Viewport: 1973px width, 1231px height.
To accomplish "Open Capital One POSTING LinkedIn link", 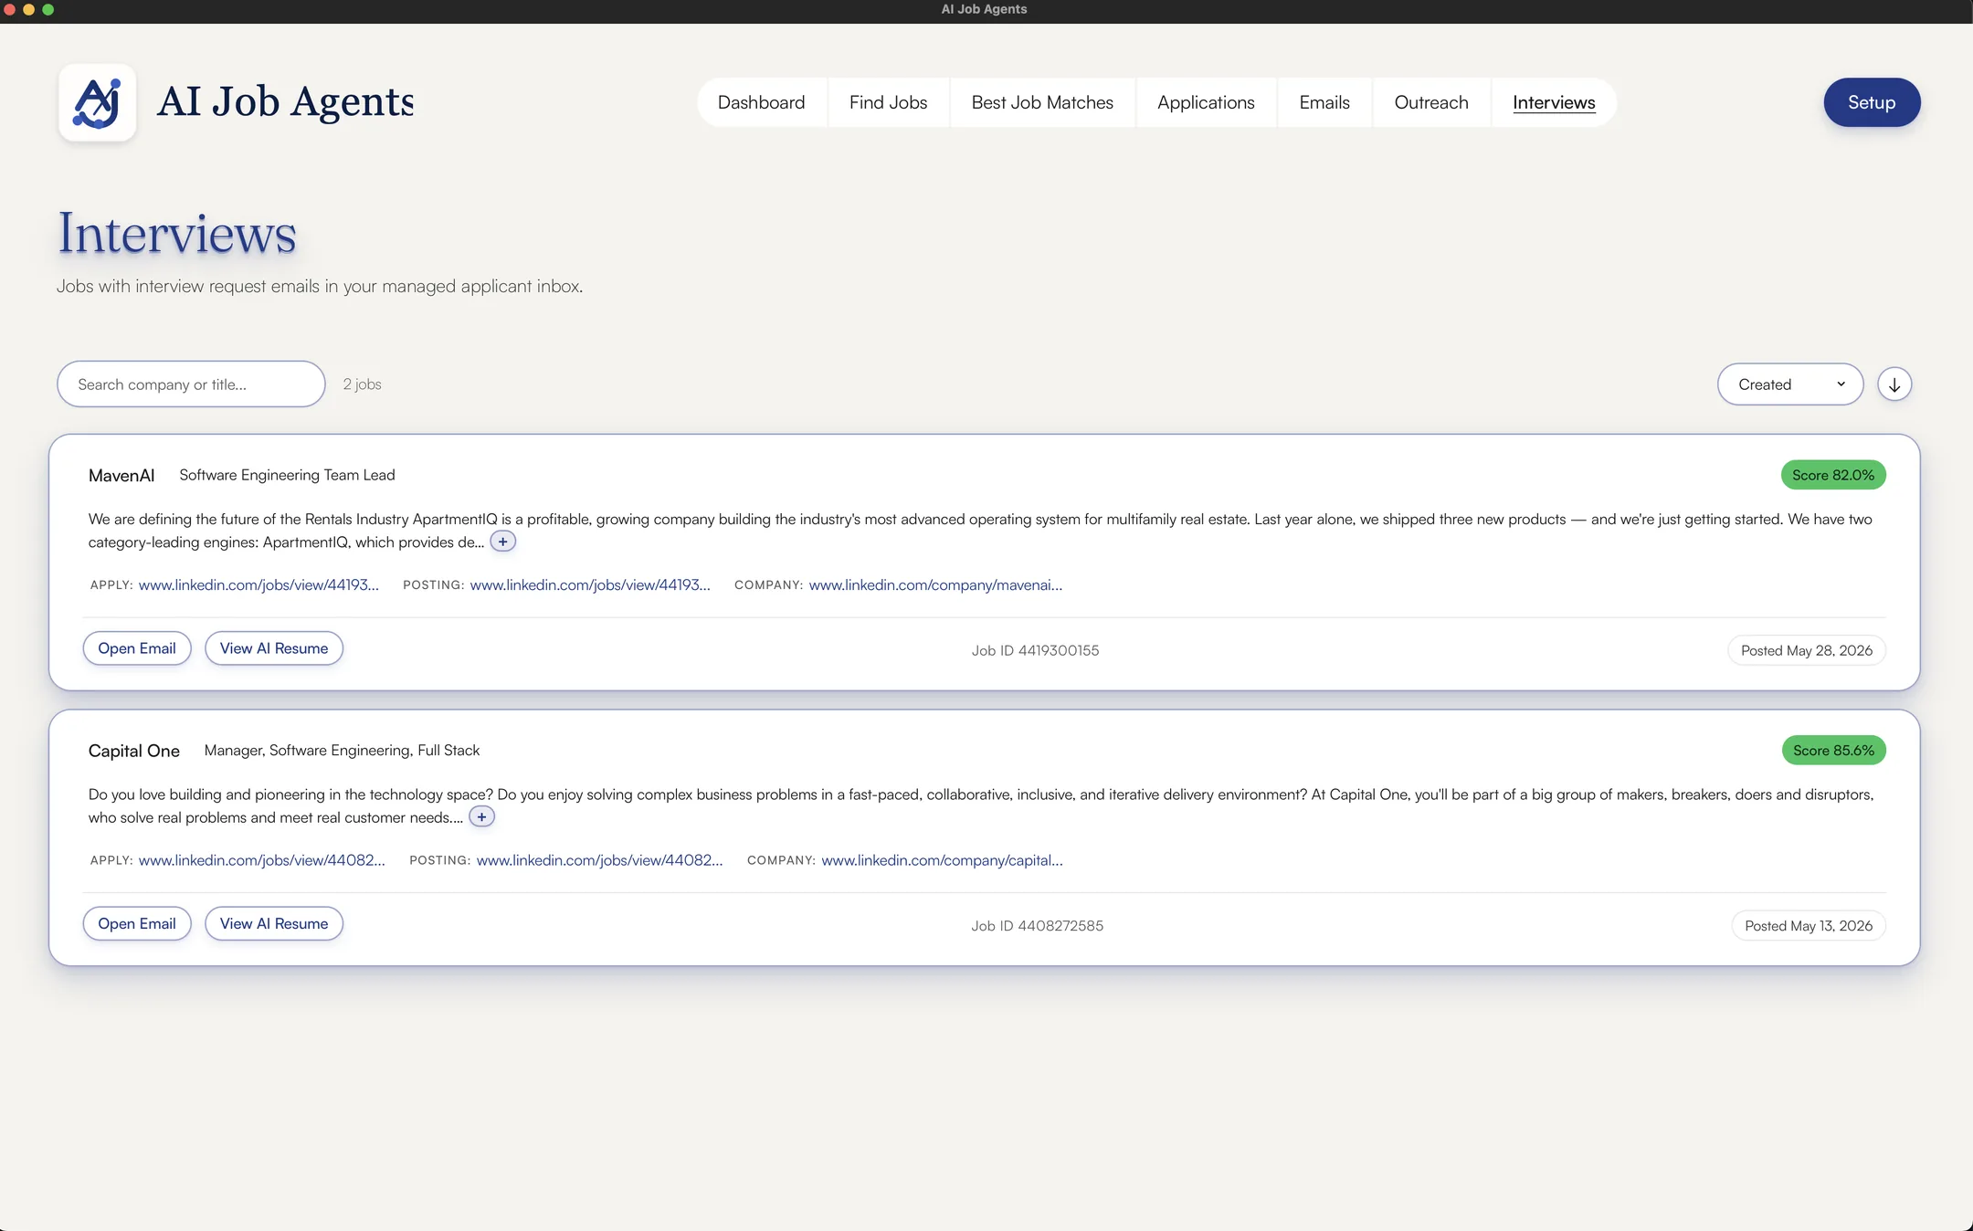I will coord(599,861).
